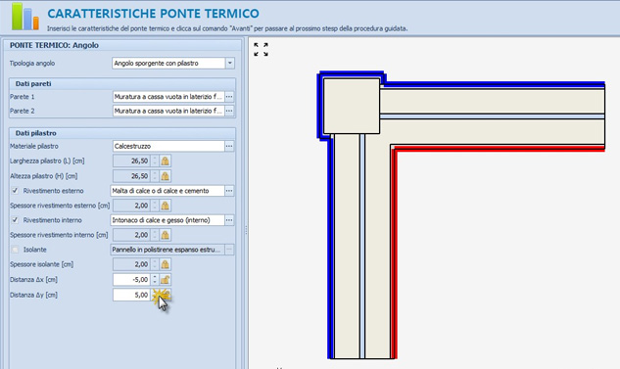Click the bar chart logo icon
The width and height of the screenshot is (620, 369).
(25, 17)
